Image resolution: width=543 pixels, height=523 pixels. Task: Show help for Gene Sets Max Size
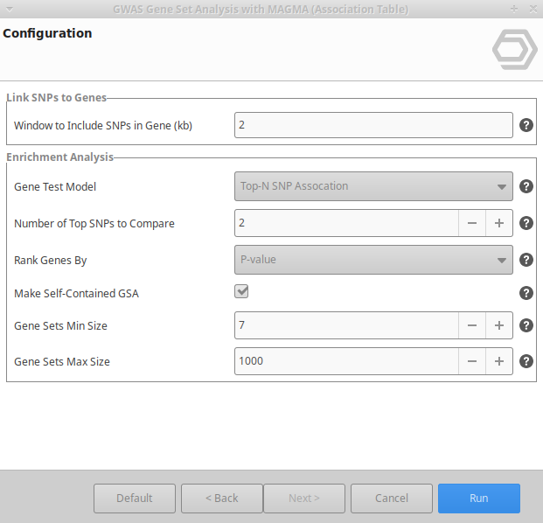coord(526,361)
